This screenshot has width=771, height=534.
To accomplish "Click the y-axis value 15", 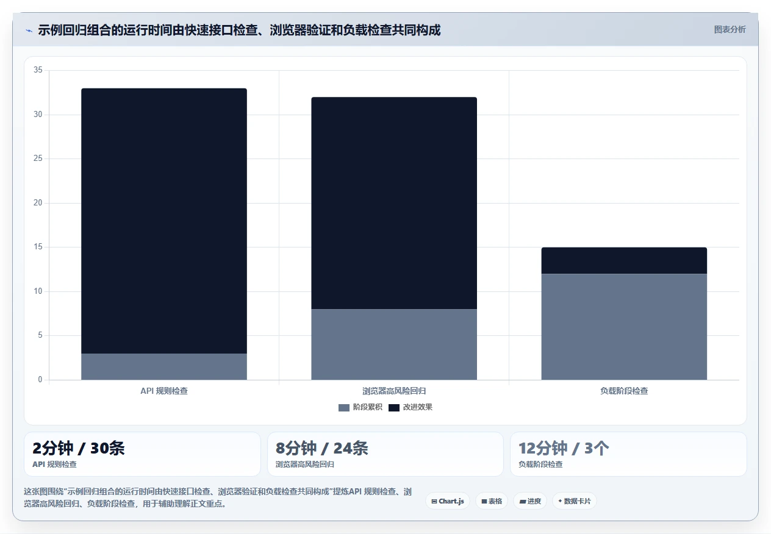I will 38,247.
